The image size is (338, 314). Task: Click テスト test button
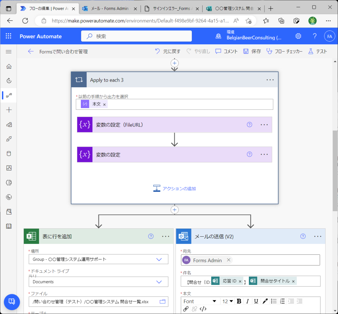317,51
